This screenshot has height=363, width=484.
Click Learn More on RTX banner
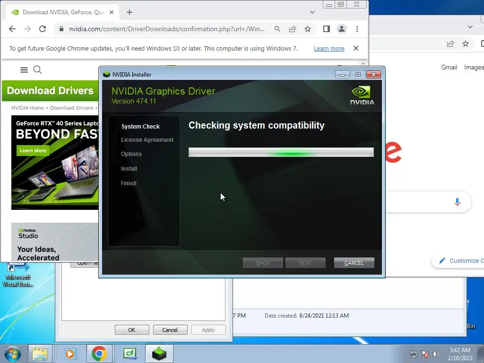33,151
